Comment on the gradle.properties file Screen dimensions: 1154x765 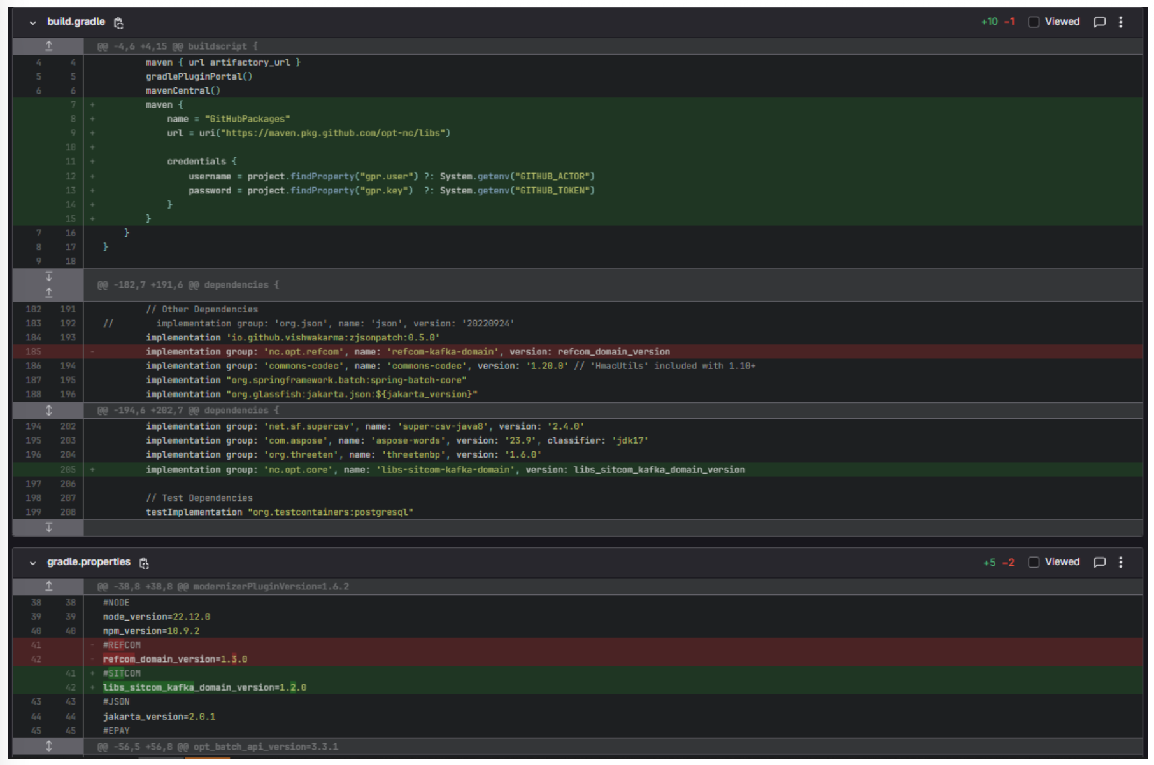1099,563
